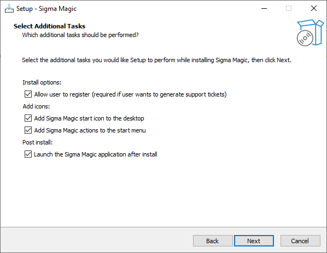Uncheck the Allow user to register checkbox
Image resolution: width=327 pixels, height=253 pixels.
click(28, 94)
